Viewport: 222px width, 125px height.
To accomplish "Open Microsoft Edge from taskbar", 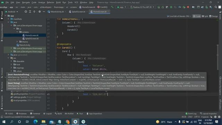I will pyautogui.click(x=35, y=122).
